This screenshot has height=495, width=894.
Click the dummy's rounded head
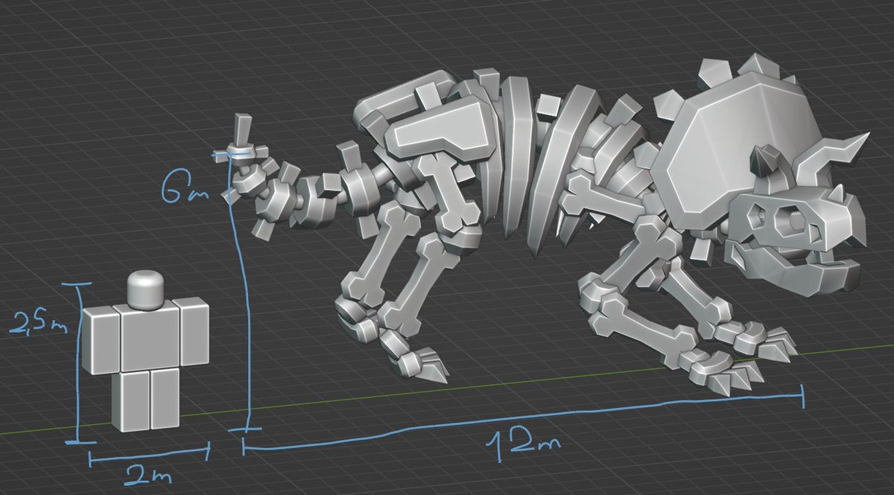coord(145,290)
